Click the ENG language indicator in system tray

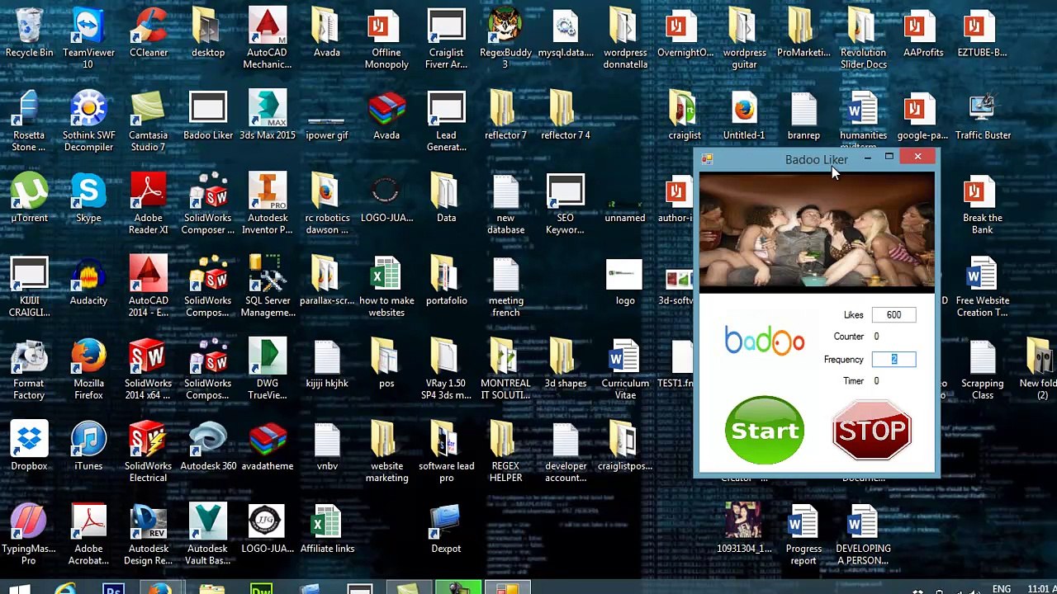pos(1002,588)
